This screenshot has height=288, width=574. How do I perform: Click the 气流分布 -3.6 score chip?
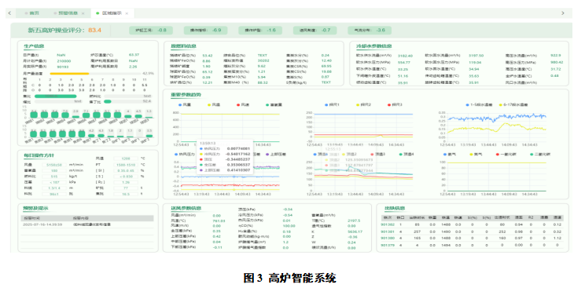pyautogui.click(x=370, y=30)
